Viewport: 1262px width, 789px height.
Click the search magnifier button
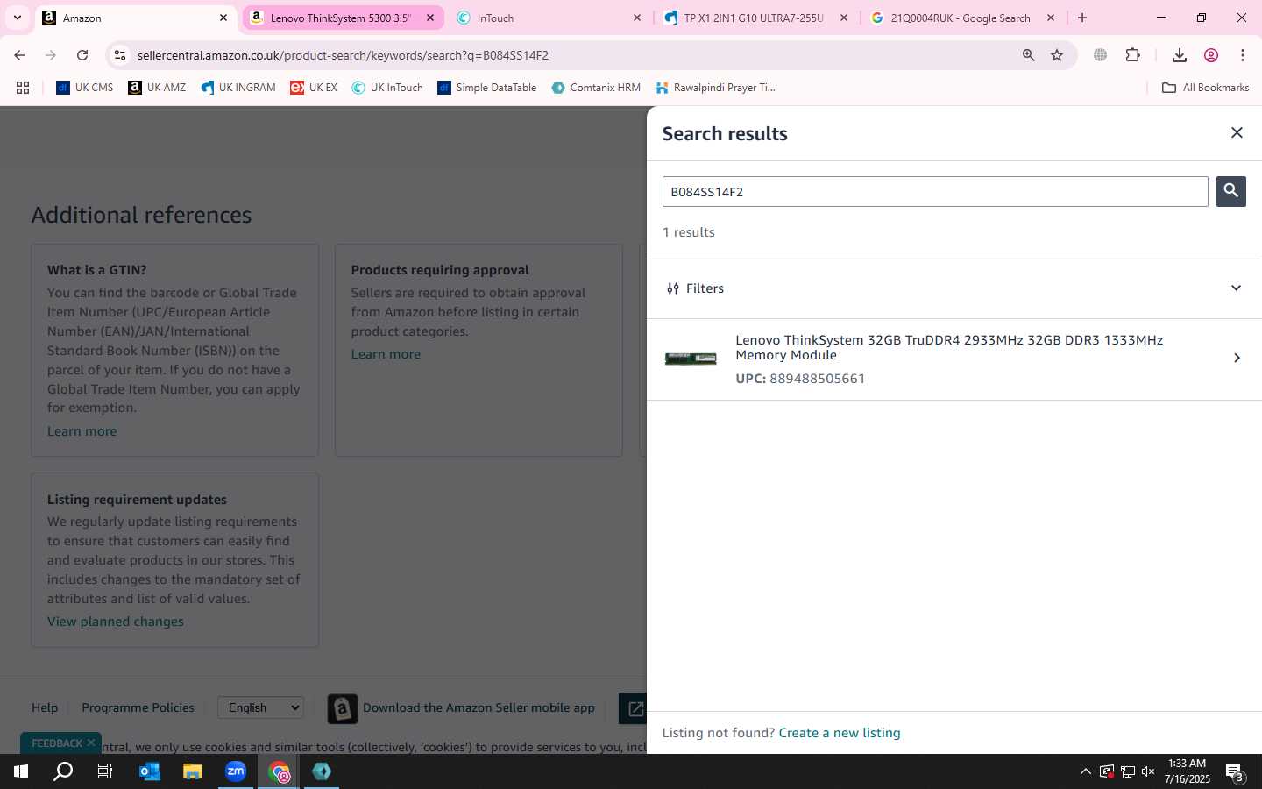(x=1230, y=191)
